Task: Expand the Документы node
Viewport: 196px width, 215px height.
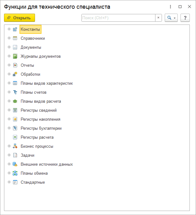Action: (9, 47)
